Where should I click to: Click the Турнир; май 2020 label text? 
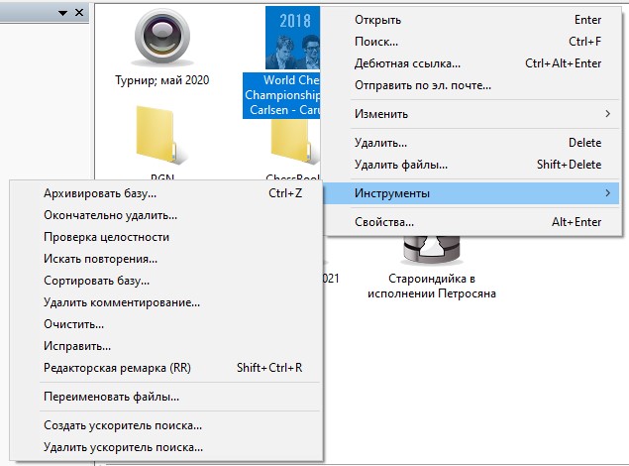coord(162,80)
